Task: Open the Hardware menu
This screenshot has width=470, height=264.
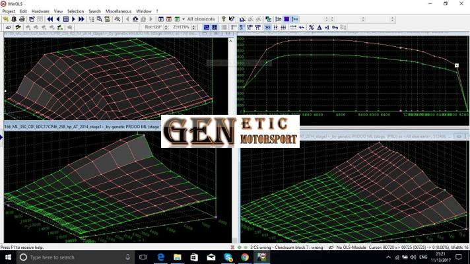Action: click(x=40, y=11)
